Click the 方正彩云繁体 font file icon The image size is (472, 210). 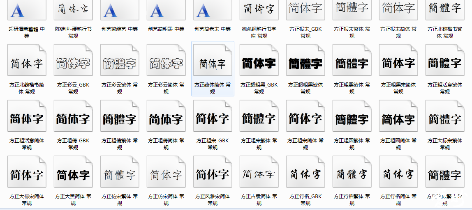tap(120, 60)
